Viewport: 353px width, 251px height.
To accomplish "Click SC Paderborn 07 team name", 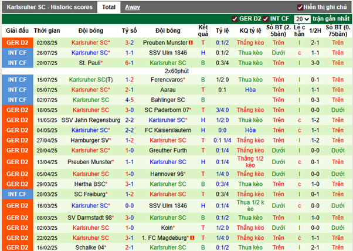I will pyautogui.click(x=168, y=110).
